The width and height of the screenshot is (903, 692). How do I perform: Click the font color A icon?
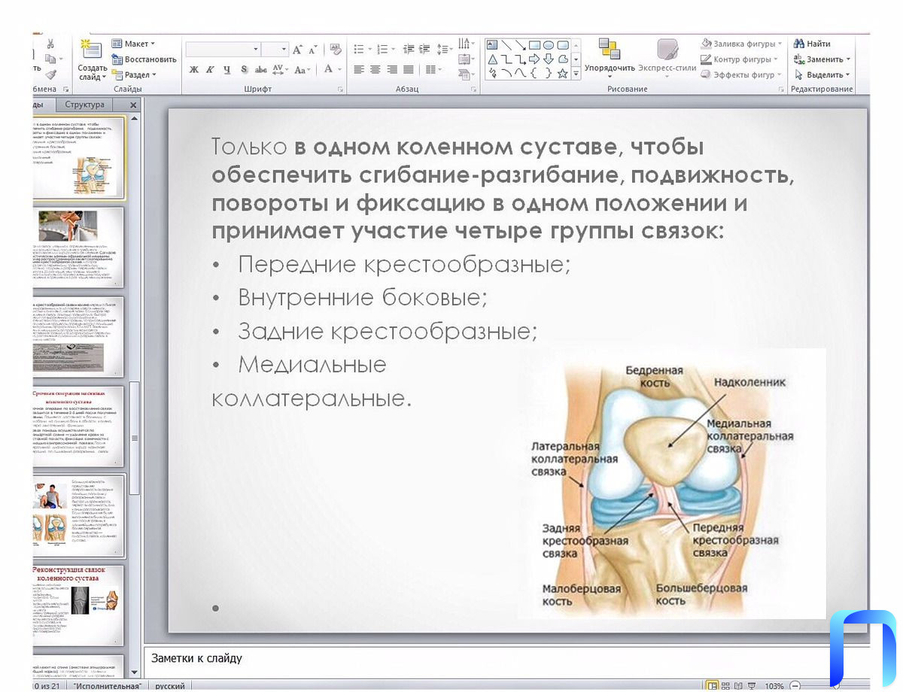pos(328,69)
